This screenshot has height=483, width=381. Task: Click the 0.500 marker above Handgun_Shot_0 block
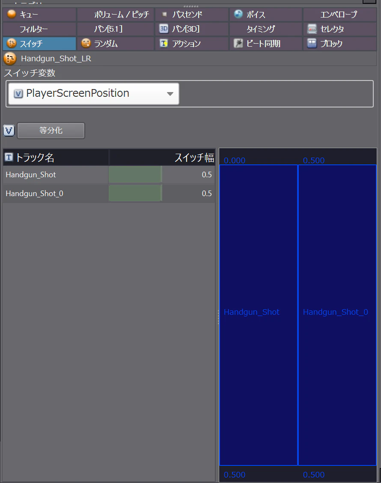click(313, 161)
